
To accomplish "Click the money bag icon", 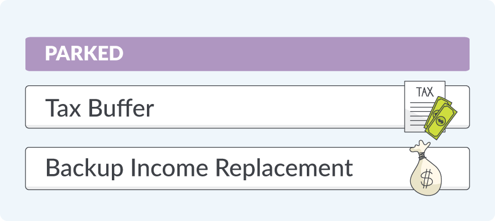I will click(x=425, y=168).
